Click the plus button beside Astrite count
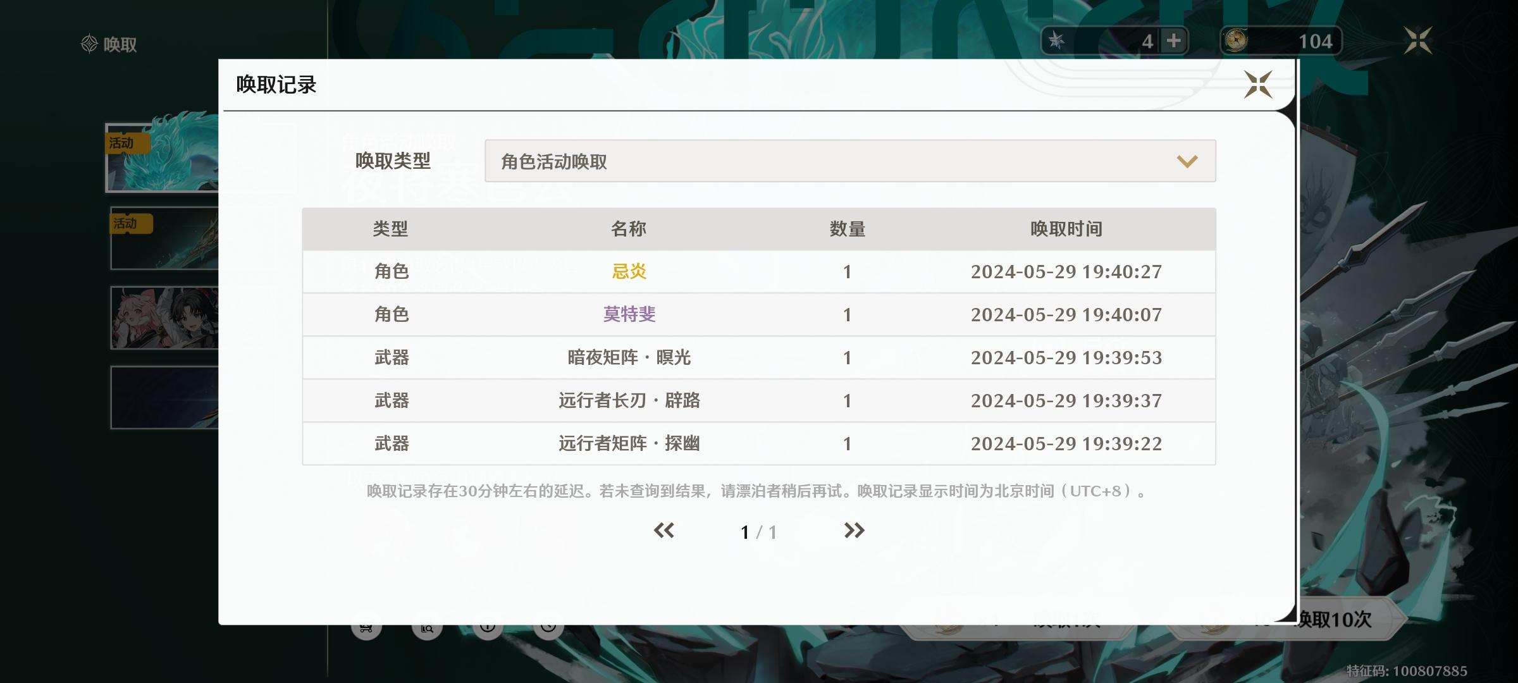This screenshot has width=1518, height=683. [x=1173, y=41]
